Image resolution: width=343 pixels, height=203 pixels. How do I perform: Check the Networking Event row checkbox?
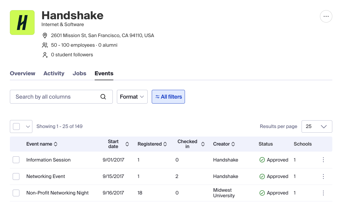16,176
